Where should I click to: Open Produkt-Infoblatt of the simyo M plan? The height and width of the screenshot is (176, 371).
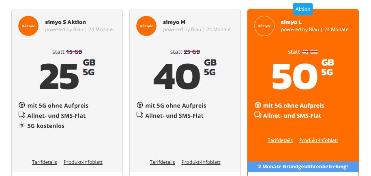click(201, 162)
